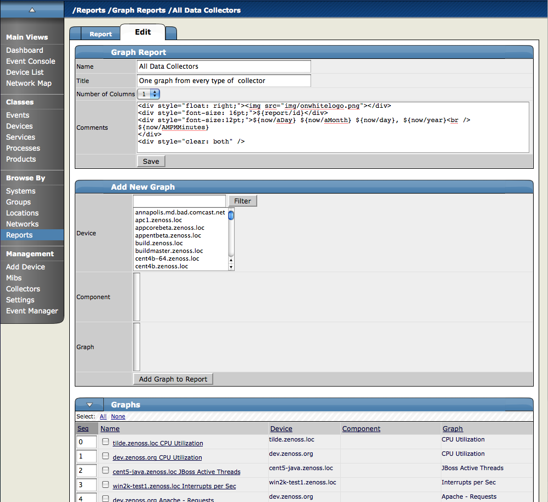The height and width of the screenshot is (502, 548).
Task: Select All graphs link
Action: [103, 417]
